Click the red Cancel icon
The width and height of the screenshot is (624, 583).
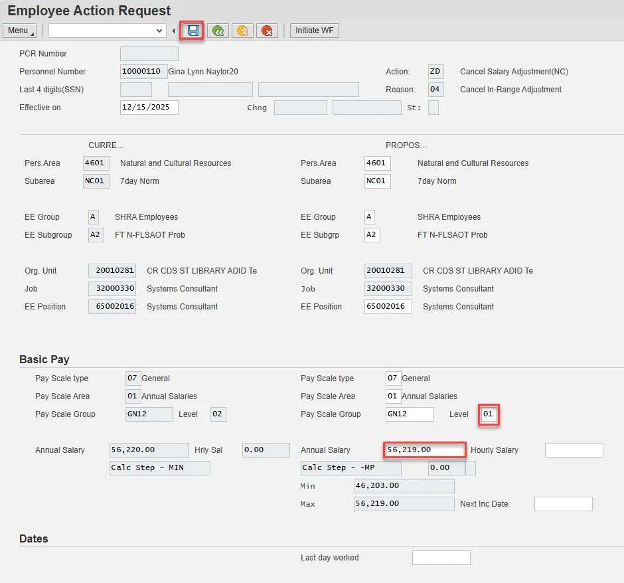(267, 31)
